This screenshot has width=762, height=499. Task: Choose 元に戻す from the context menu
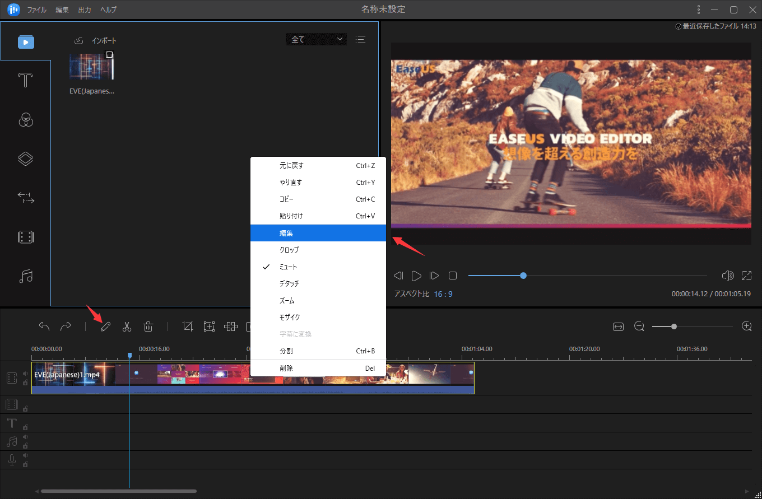(318, 166)
